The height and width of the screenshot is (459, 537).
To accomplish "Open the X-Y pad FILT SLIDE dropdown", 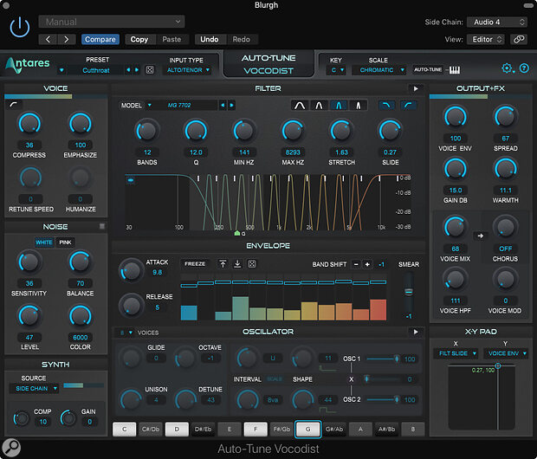I will point(456,353).
